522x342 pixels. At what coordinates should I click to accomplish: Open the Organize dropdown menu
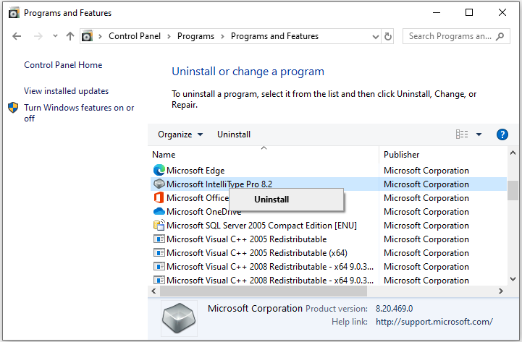click(x=180, y=134)
